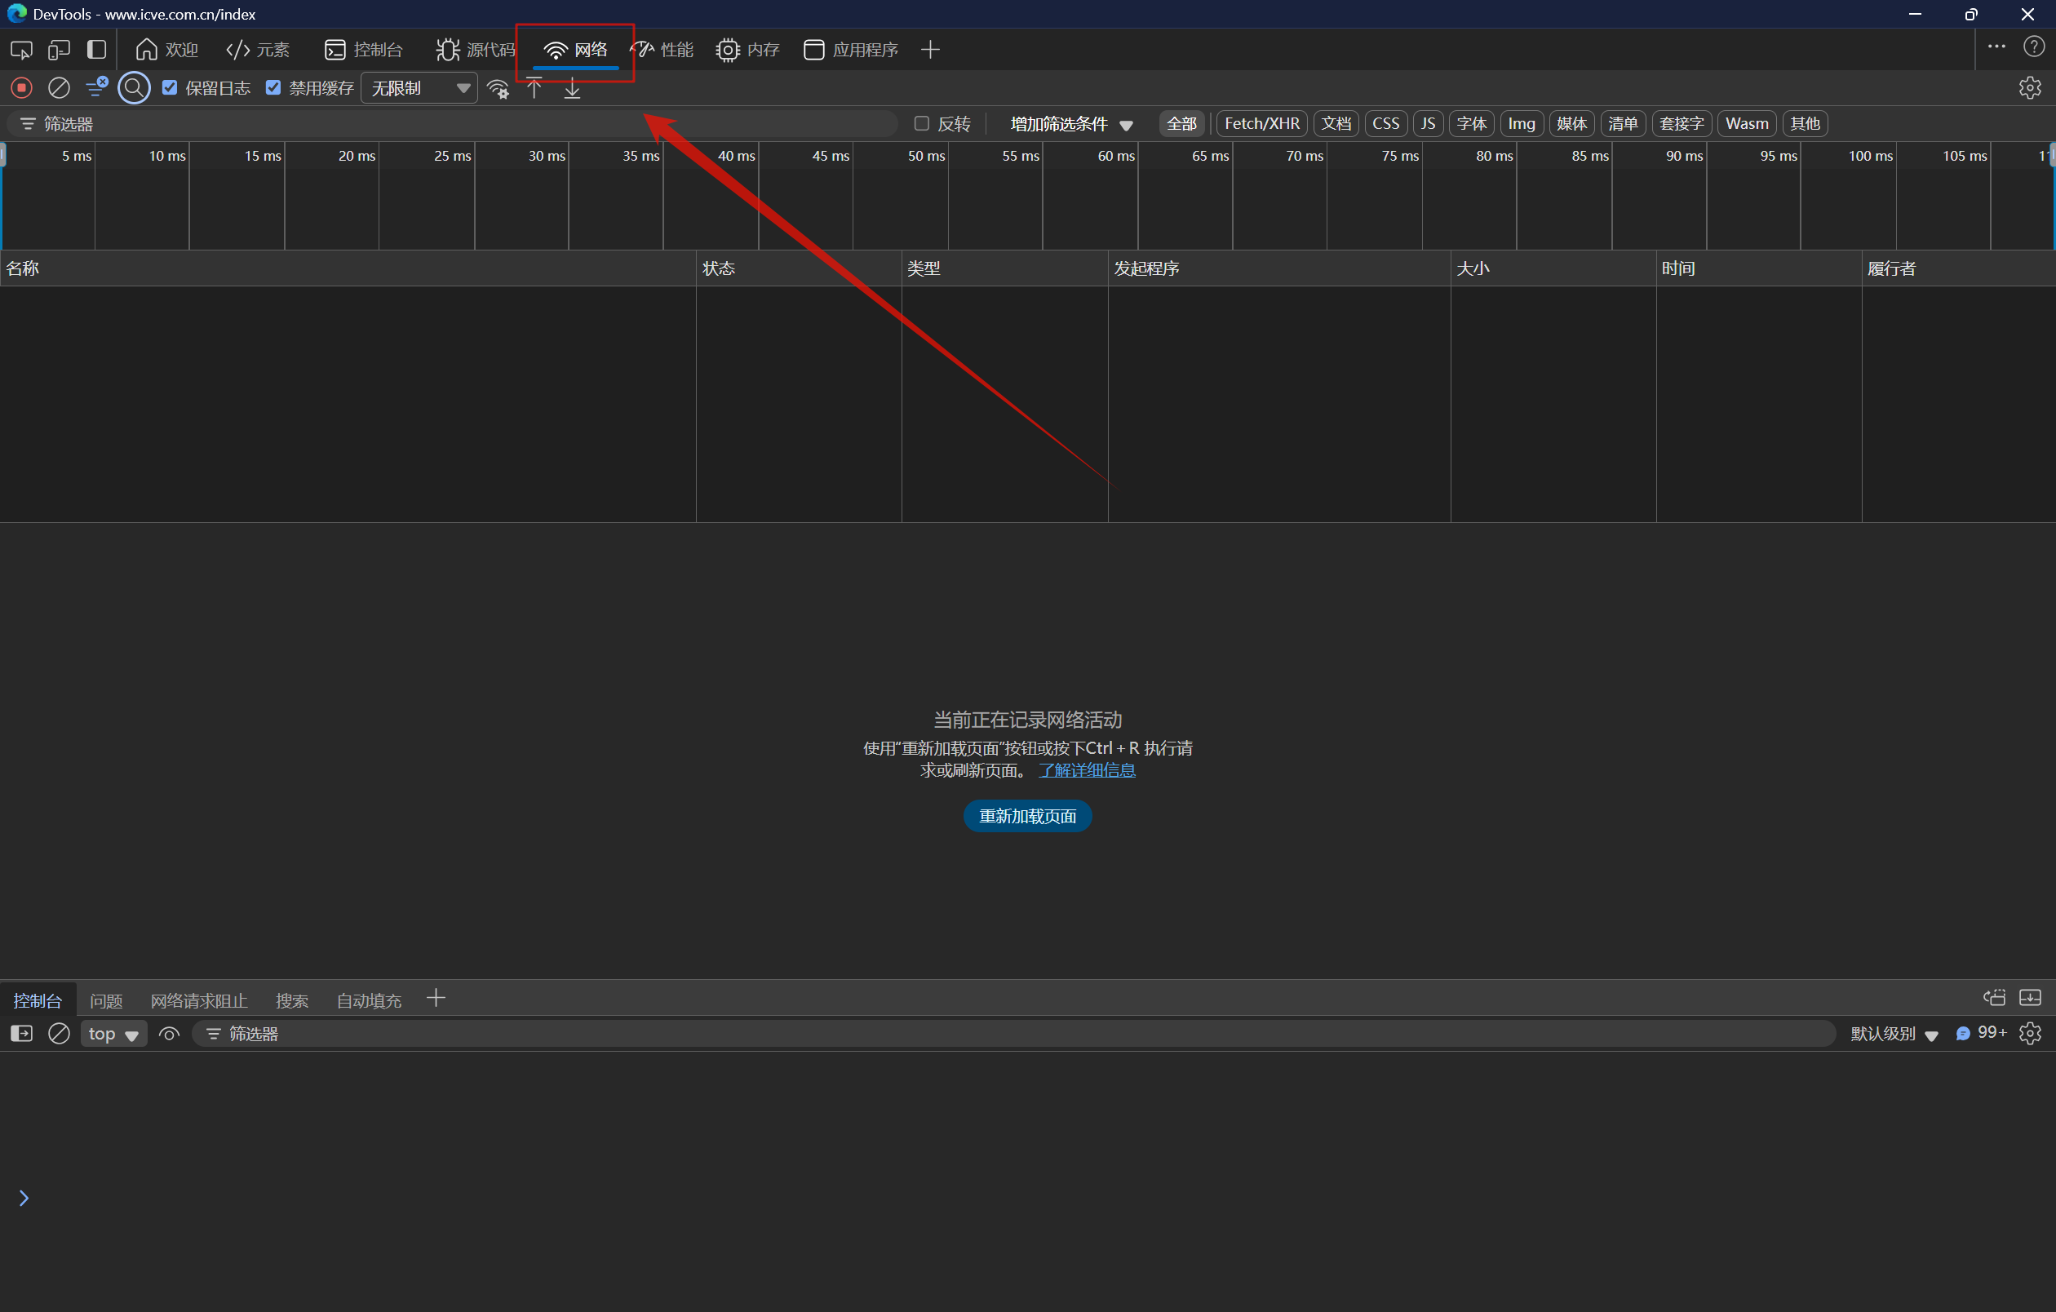The image size is (2056, 1312).
Task: Switch to the 控制台 tab in top bar
Action: click(x=364, y=50)
